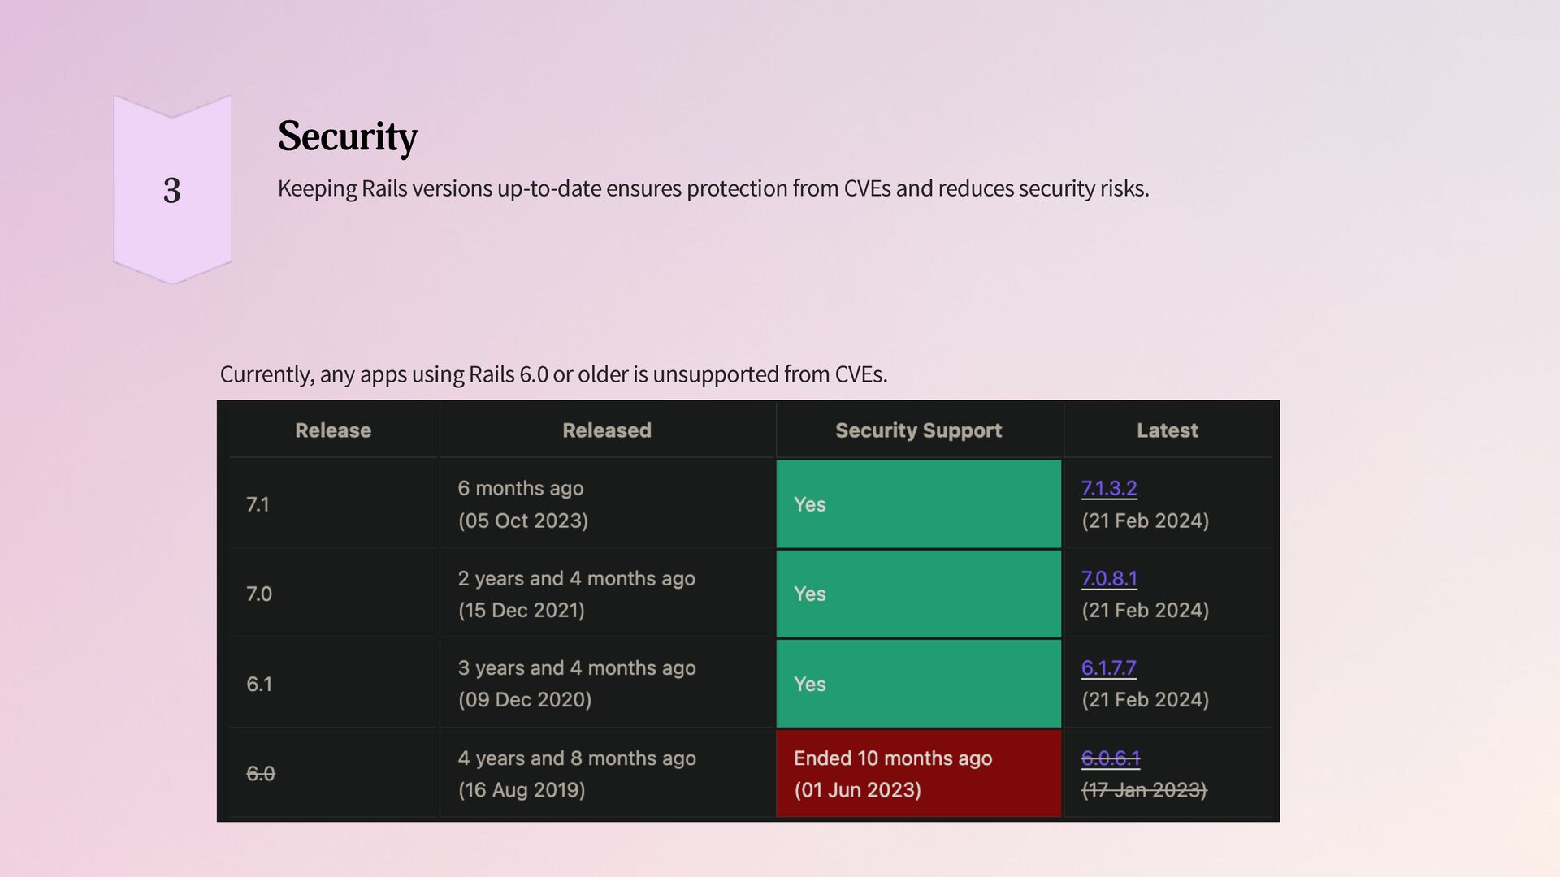Image resolution: width=1560 pixels, height=877 pixels.
Task: Click the Security Support column header
Action: coord(918,430)
